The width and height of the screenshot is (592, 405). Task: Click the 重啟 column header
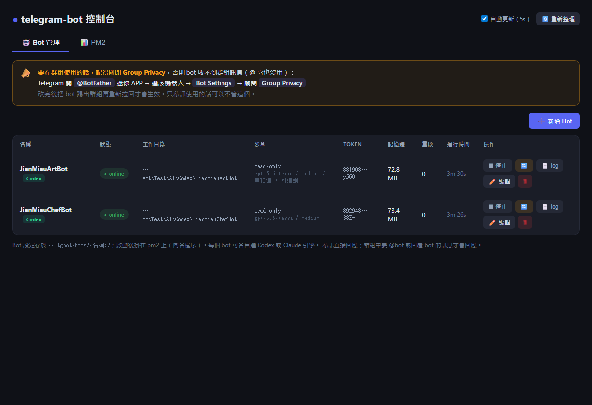[427, 144]
